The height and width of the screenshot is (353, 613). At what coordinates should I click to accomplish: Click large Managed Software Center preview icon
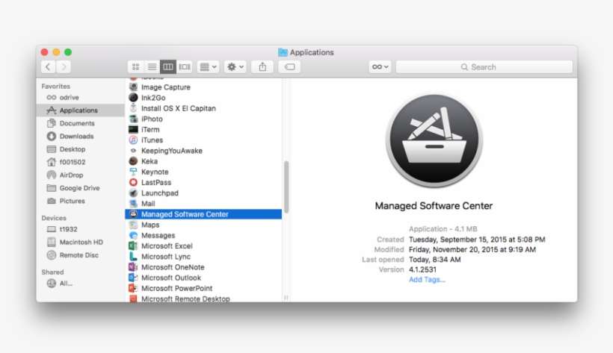tap(434, 140)
